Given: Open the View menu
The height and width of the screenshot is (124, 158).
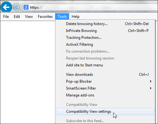Looking at the screenshot, I should click(x=29, y=17).
